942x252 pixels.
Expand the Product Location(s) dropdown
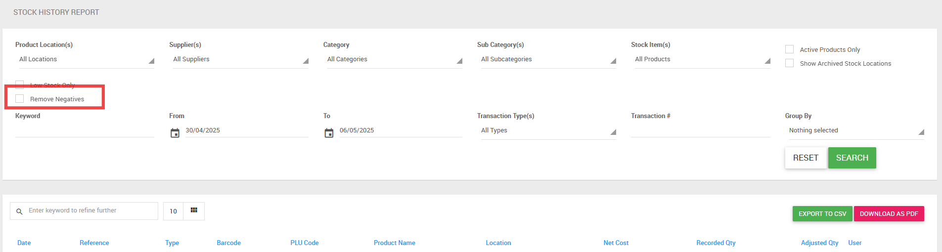85,59
